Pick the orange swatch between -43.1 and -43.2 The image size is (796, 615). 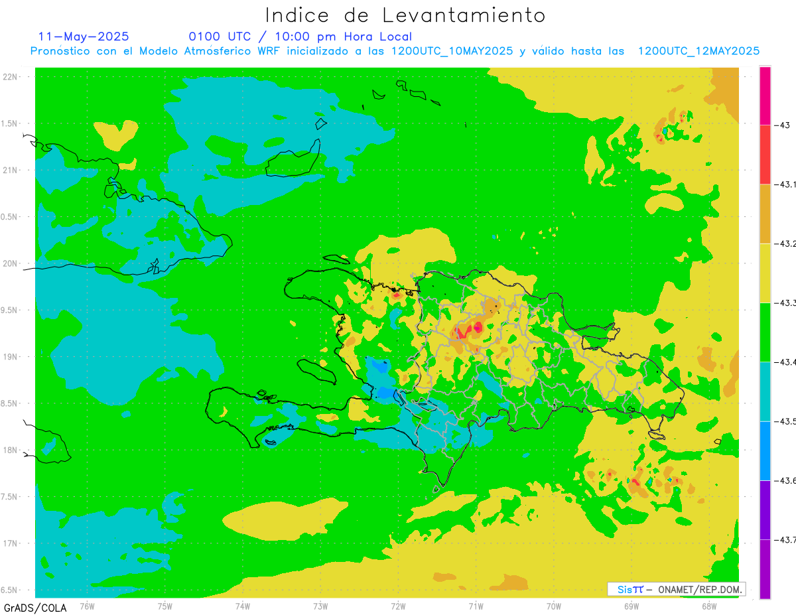click(x=765, y=214)
